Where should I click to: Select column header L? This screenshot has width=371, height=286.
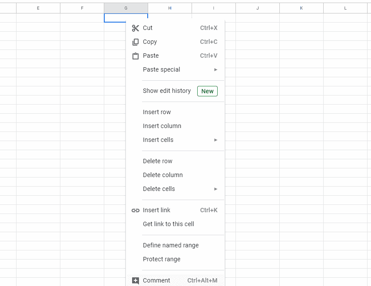pos(345,8)
